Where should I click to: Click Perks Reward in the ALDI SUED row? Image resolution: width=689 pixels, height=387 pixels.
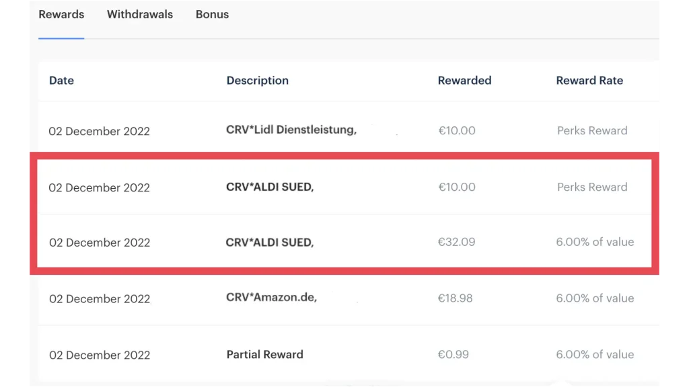point(592,187)
